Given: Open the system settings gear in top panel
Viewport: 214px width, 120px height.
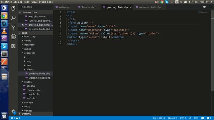Looking at the screenshot, I should [x=212, y=2].
